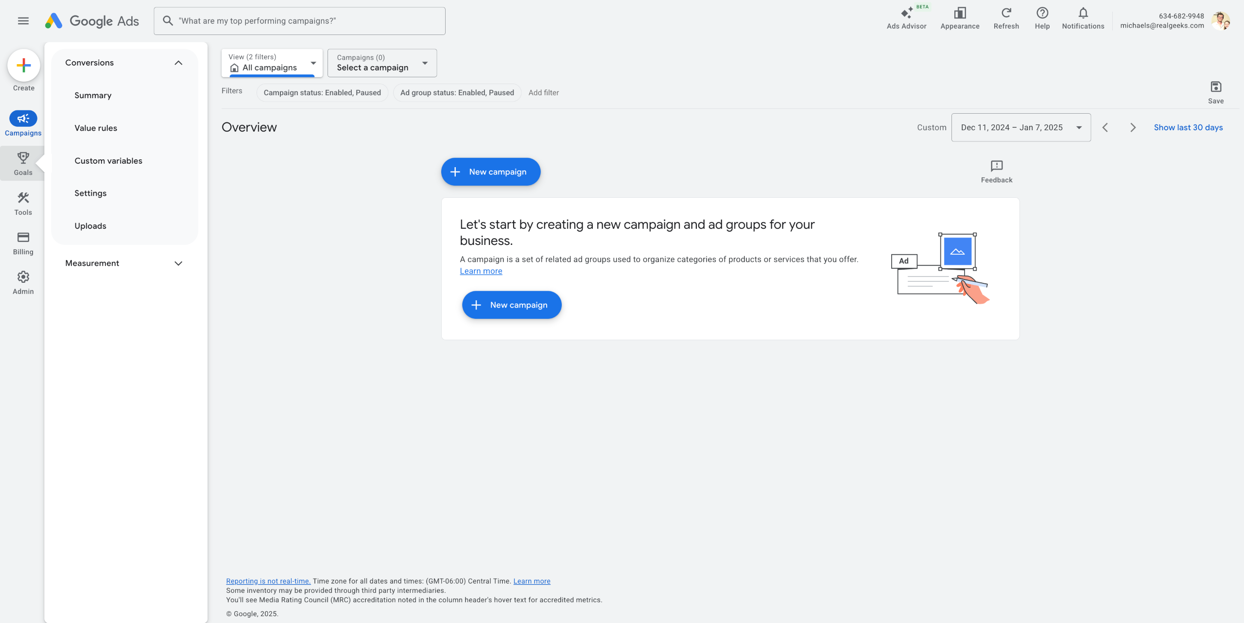The width and height of the screenshot is (1244, 623).
Task: Open the Feedback icon
Action: click(996, 167)
